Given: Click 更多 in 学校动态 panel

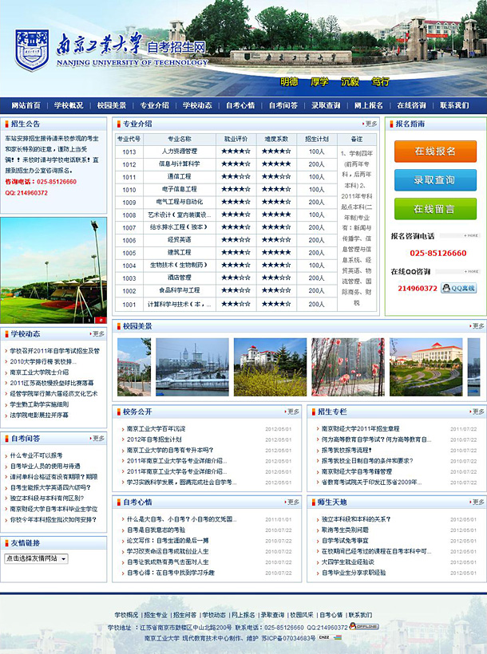Looking at the screenshot, I should (x=97, y=333).
